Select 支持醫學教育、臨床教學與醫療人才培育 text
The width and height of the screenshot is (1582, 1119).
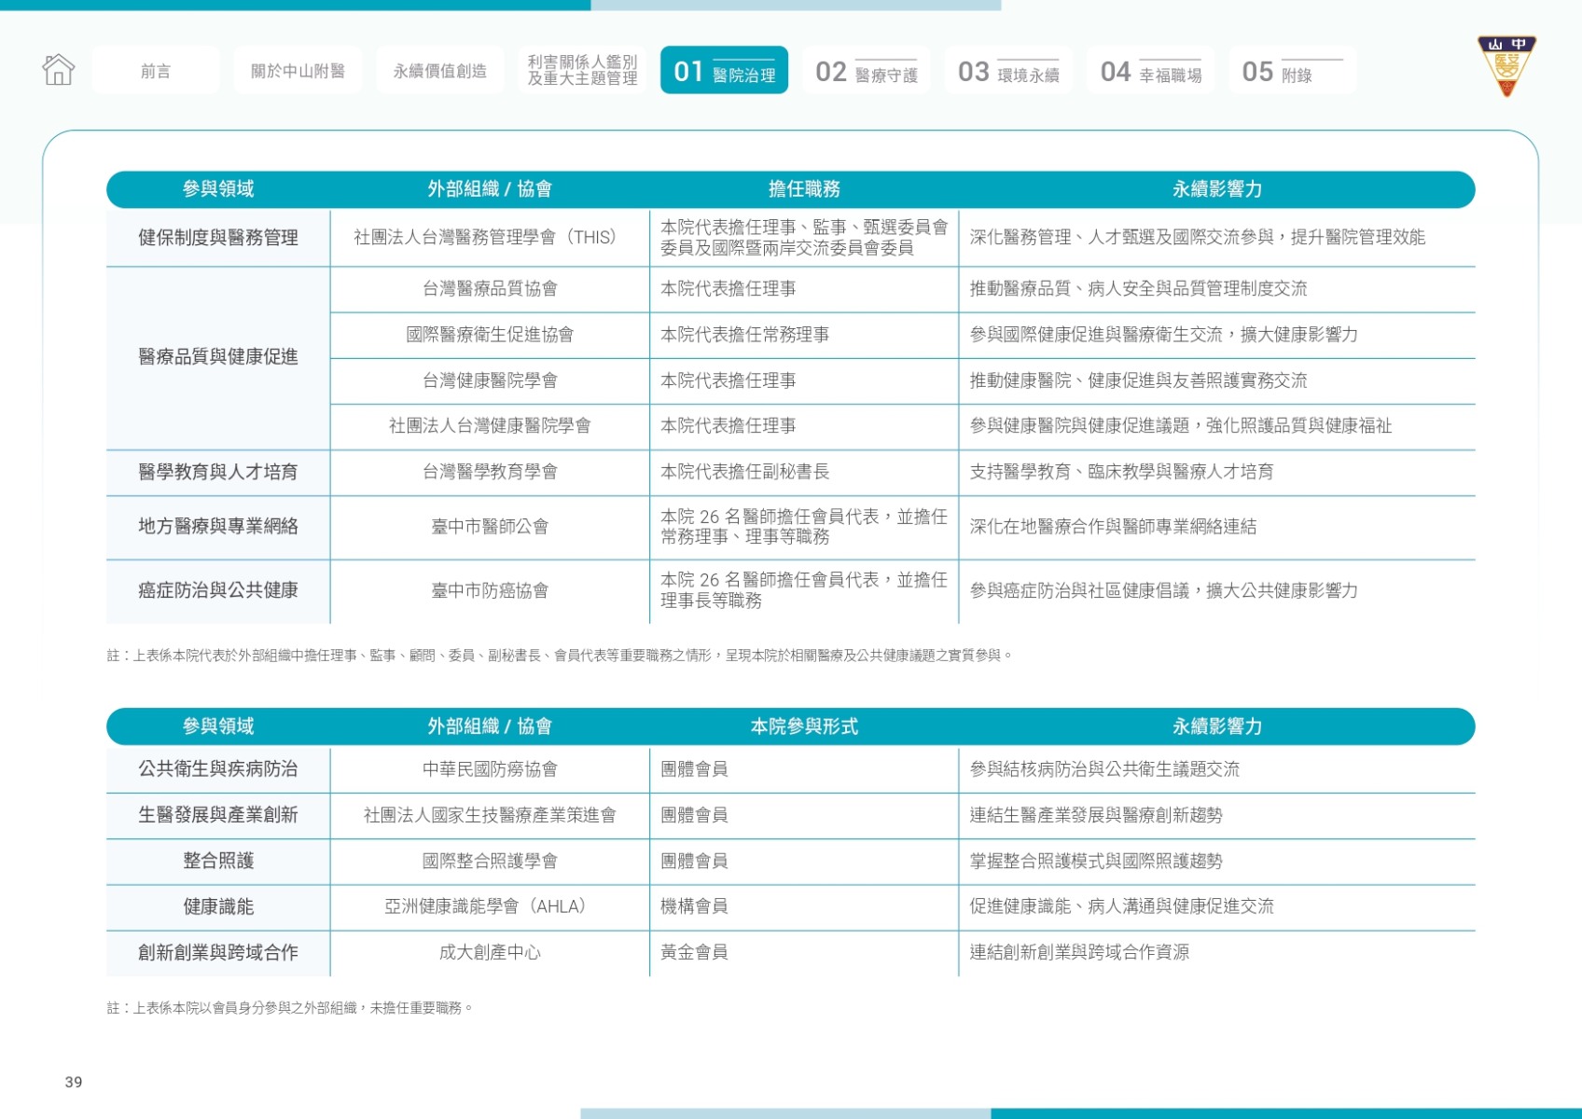(1121, 472)
